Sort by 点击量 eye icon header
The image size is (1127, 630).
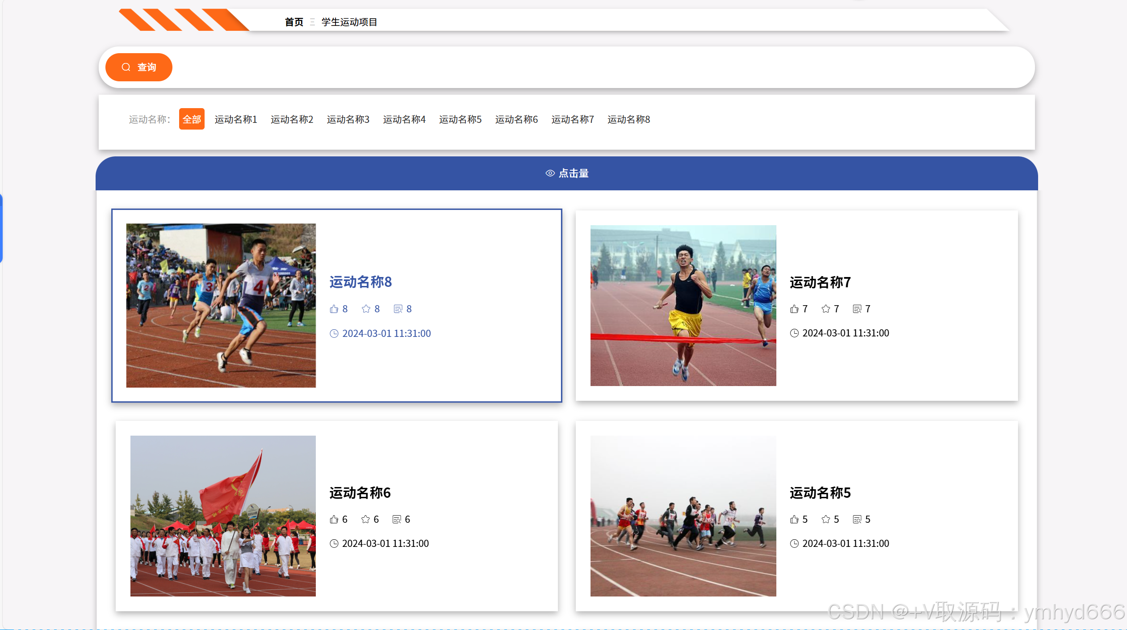coord(567,173)
